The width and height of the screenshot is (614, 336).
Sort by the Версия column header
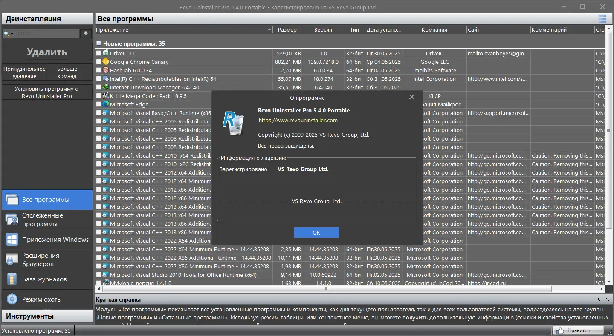point(323,30)
